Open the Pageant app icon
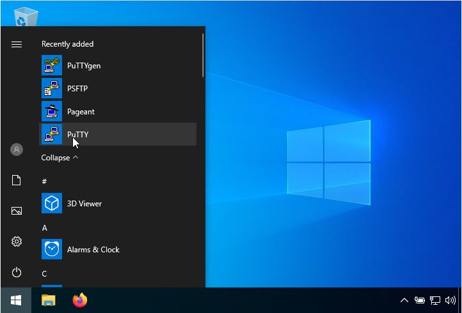Screen dimensions: 462x313 pos(52,111)
